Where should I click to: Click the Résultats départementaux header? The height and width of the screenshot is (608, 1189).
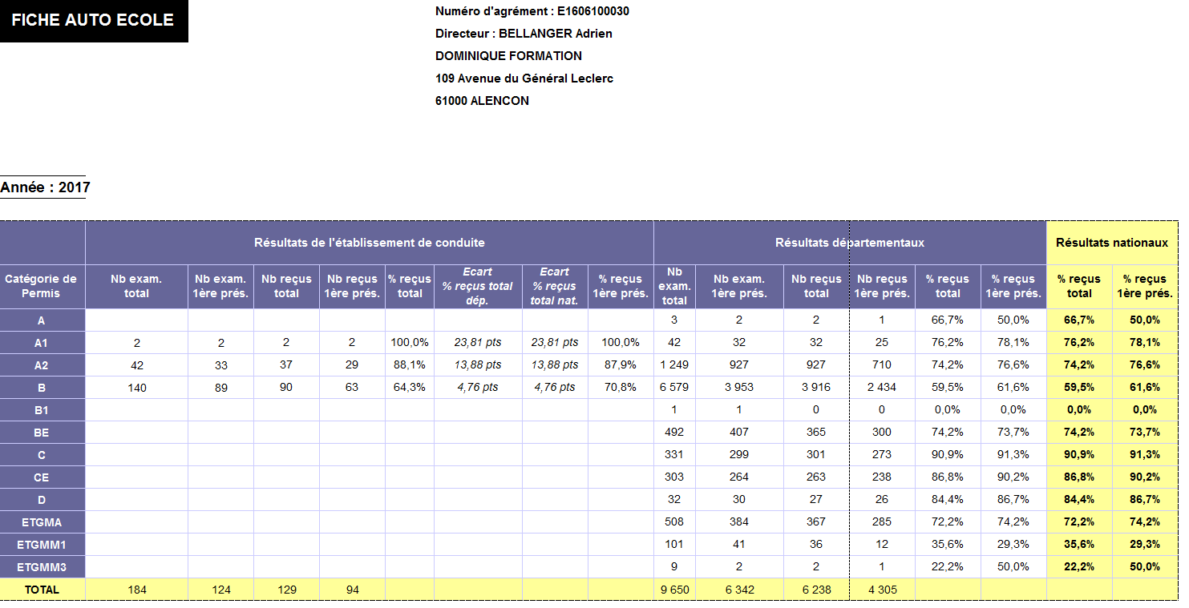[x=849, y=243]
